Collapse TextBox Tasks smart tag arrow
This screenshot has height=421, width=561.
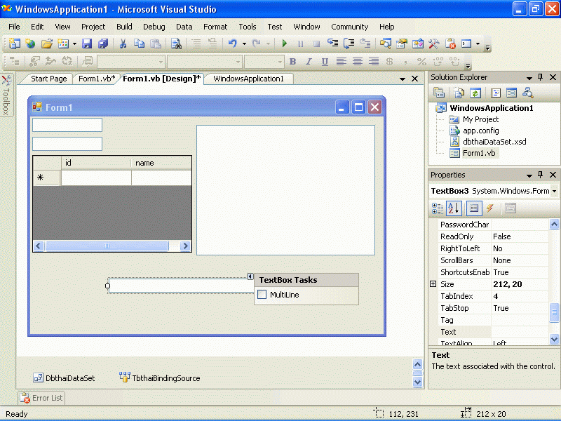pyautogui.click(x=250, y=276)
